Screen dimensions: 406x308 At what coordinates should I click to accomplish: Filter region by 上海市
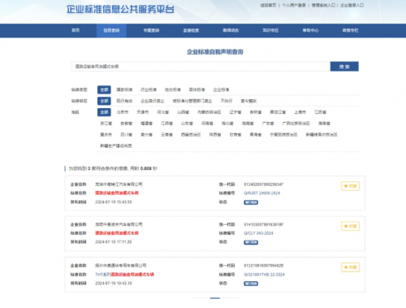[300, 112]
